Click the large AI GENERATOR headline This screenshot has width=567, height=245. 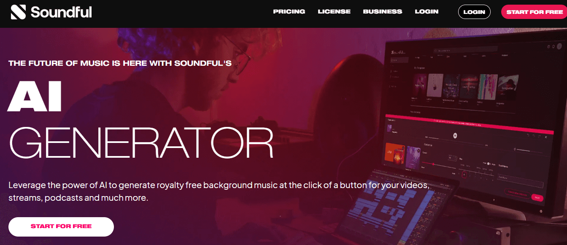tap(140, 121)
